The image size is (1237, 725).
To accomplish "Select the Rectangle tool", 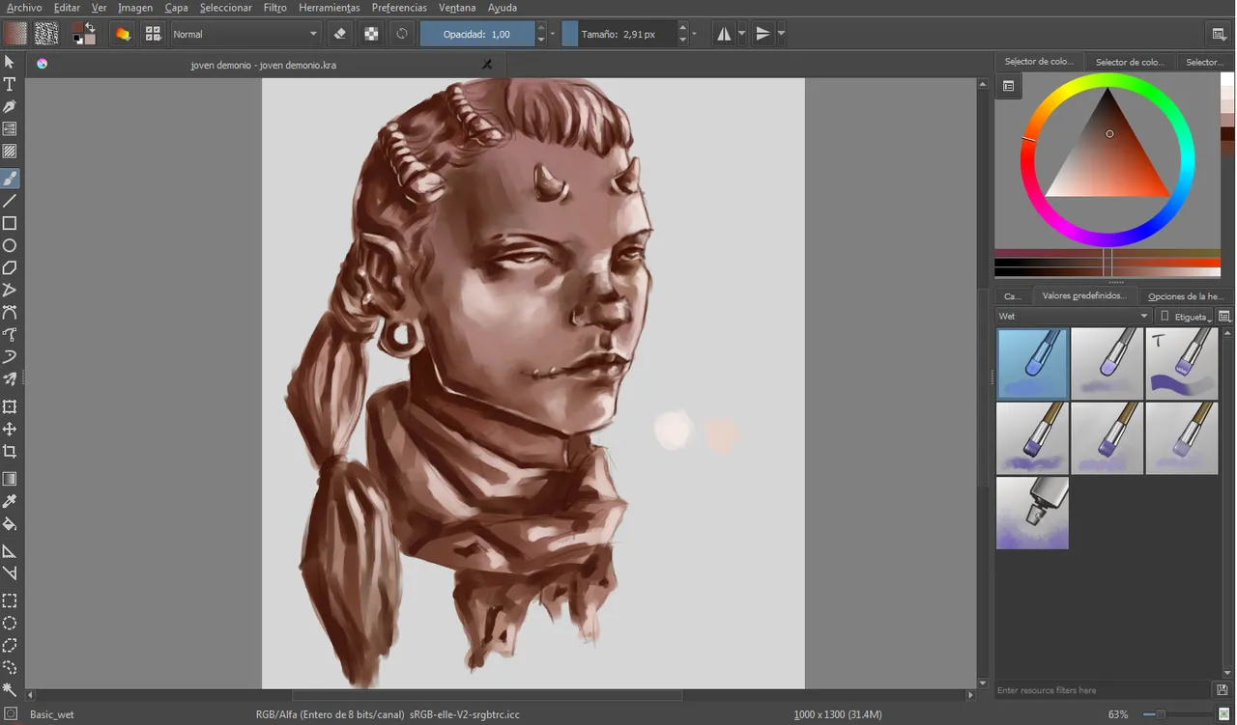I will tap(10, 223).
